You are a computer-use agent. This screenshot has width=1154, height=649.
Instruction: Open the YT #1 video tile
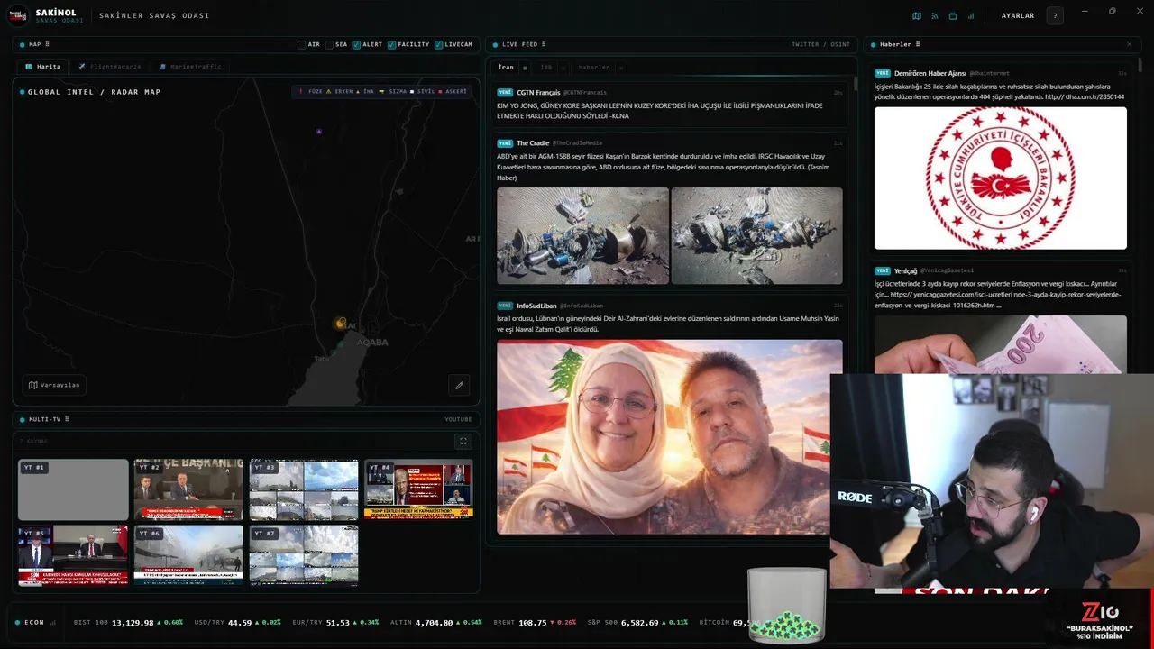[73, 489]
